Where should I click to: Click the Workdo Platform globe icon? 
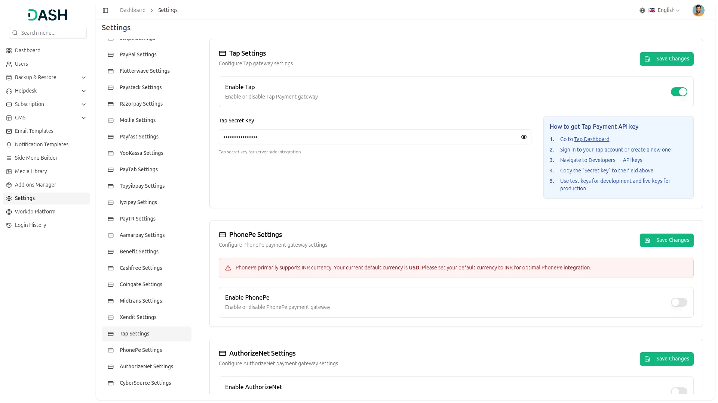point(9,212)
